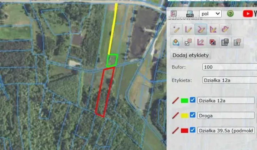The image size is (257, 150).
Task: Select the freehand sketch tool
Action: (x=225, y=29)
